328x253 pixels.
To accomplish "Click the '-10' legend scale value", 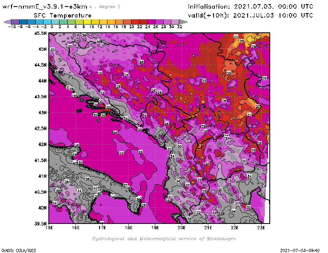I will (12, 27).
